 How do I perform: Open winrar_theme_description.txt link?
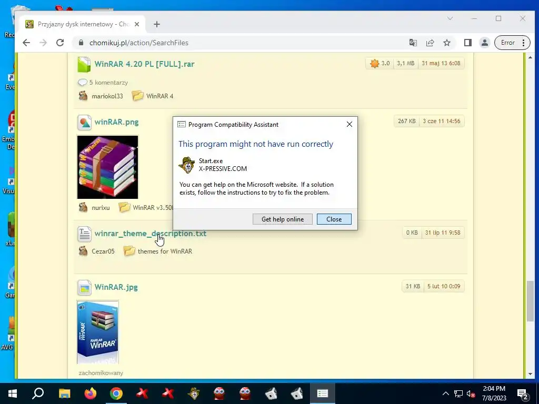pos(150,233)
